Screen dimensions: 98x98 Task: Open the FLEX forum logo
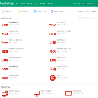[x=53, y=34]
